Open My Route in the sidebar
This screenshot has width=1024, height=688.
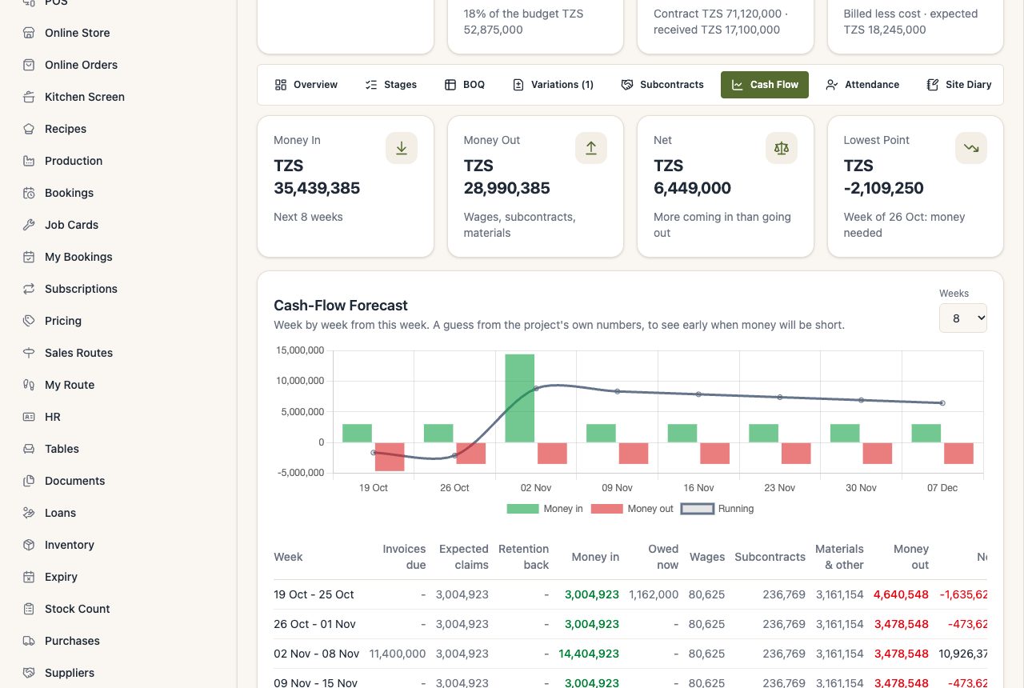pos(70,385)
